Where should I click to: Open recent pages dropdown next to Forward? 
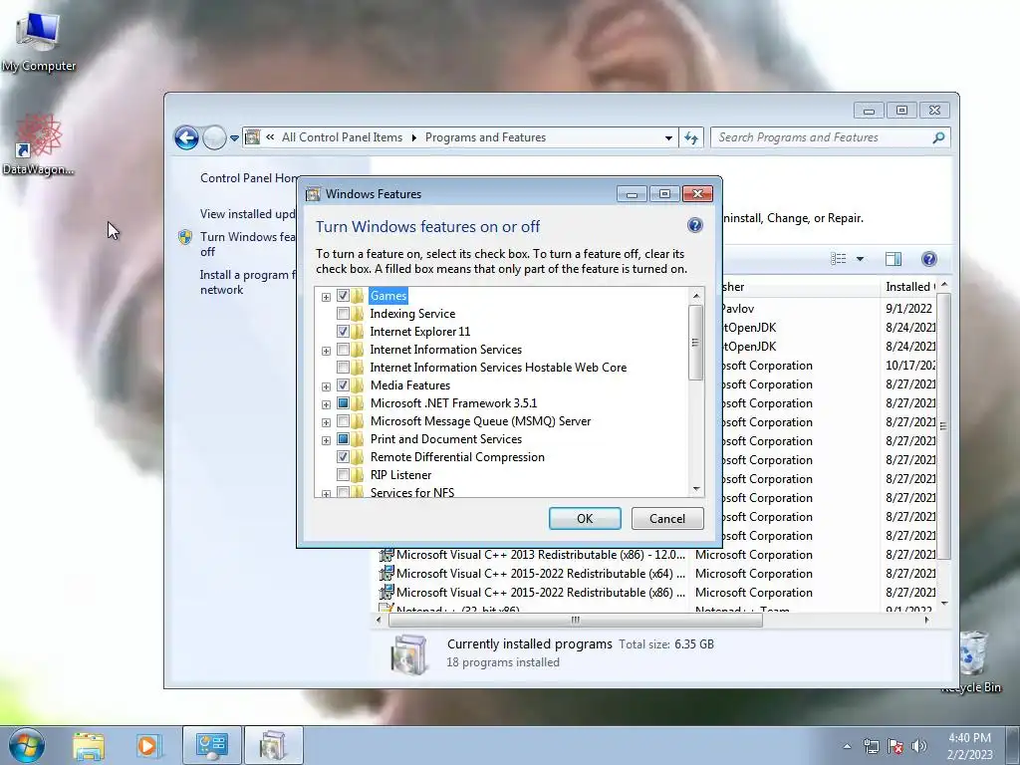click(x=234, y=137)
